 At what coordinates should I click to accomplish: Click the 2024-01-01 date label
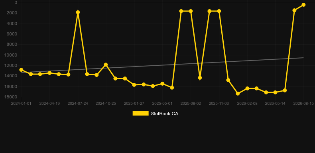pyautogui.click(x=21, y=104)
